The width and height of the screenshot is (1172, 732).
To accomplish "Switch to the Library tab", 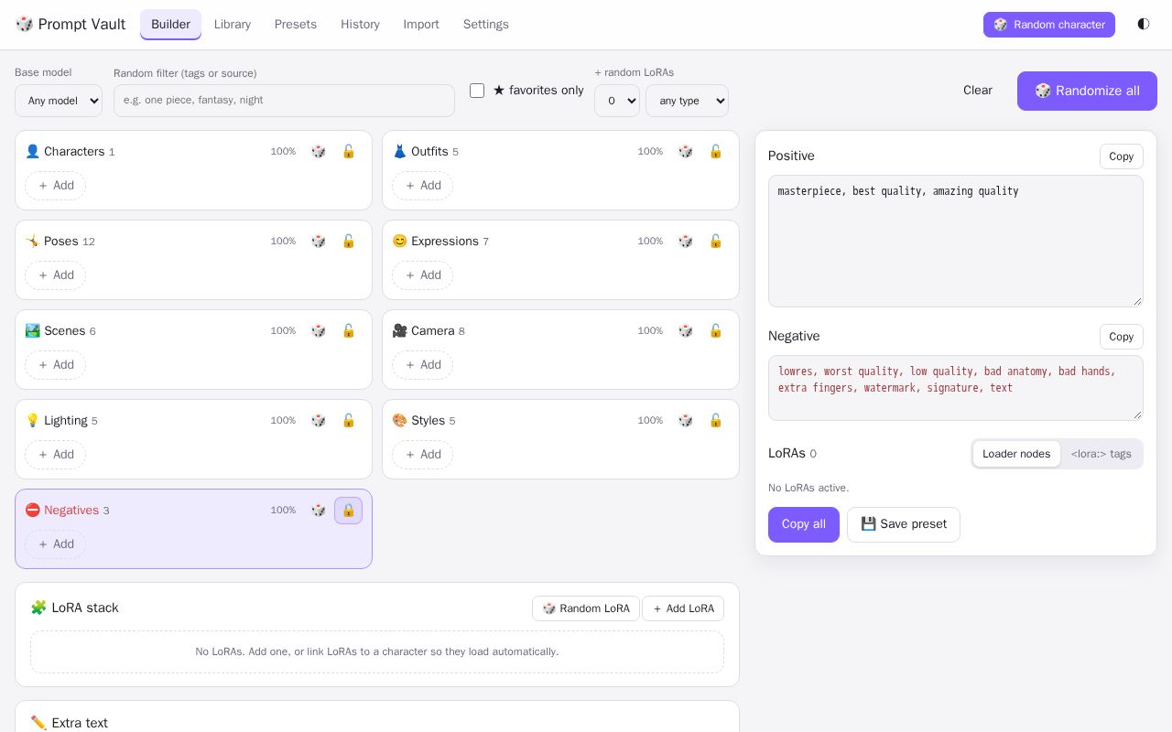I will pos(233,25).
